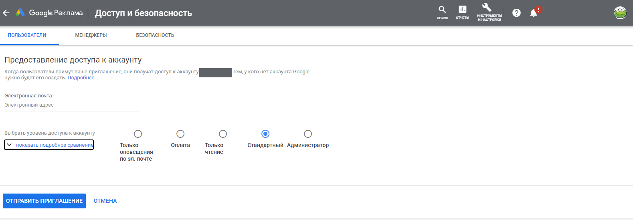
Task: Open the help question mark icon
Action: (x=516, y=13)
